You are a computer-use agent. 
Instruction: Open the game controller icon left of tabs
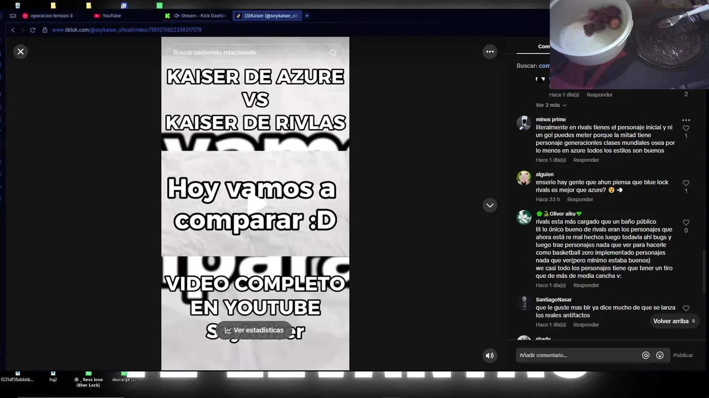pos(12,16)
